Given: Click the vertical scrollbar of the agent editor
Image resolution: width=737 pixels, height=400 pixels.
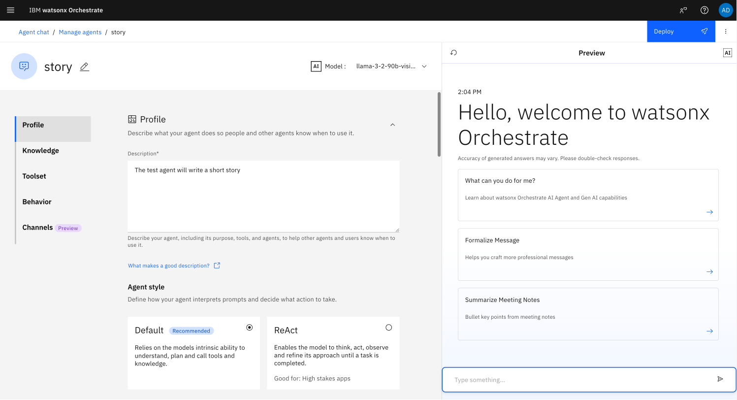Looking at the screenshot, I should pos(439,125).
